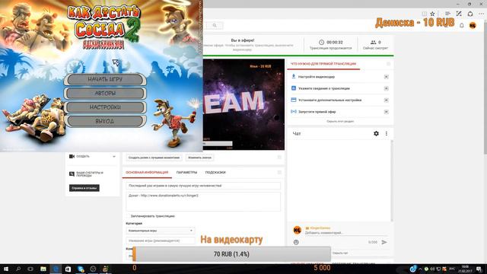Image resolution: width=487 pixels, height=274 pixels.
Task: Click the YouTube search magnifier button
Action: click(x=215, y=25)
